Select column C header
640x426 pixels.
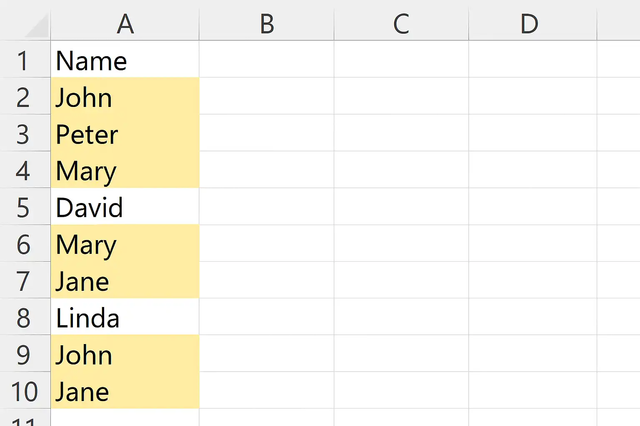point(401,24)
